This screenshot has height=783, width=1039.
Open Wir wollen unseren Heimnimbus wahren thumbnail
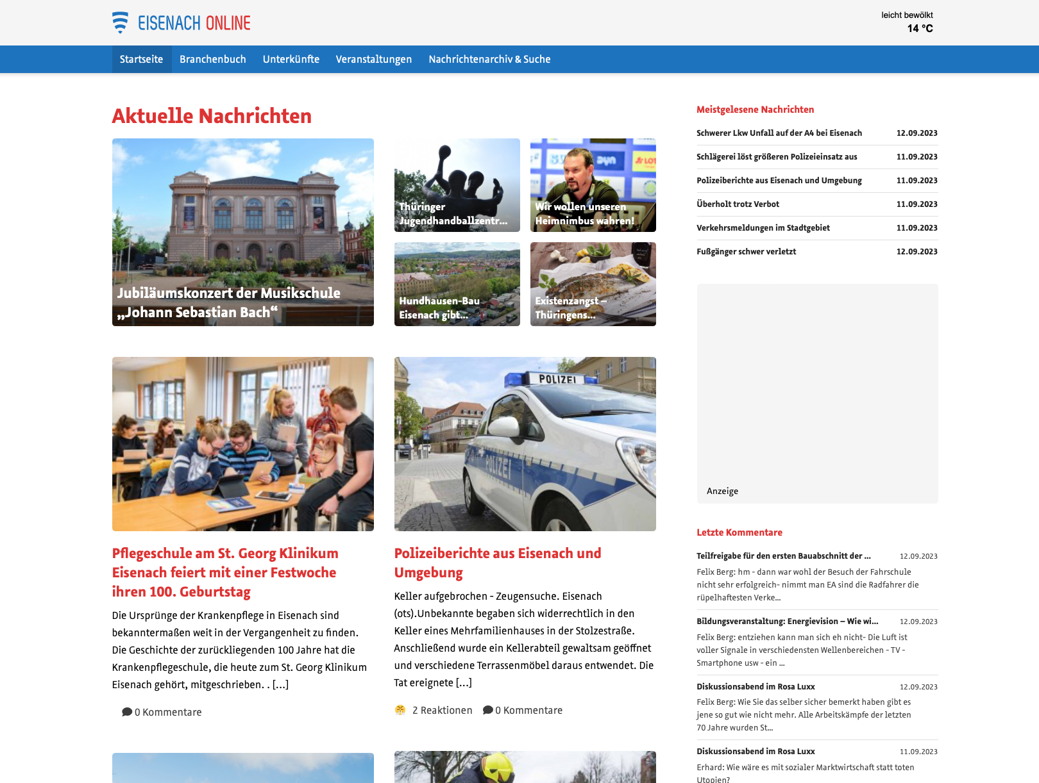pyautogui.click(x=593, y=185)
